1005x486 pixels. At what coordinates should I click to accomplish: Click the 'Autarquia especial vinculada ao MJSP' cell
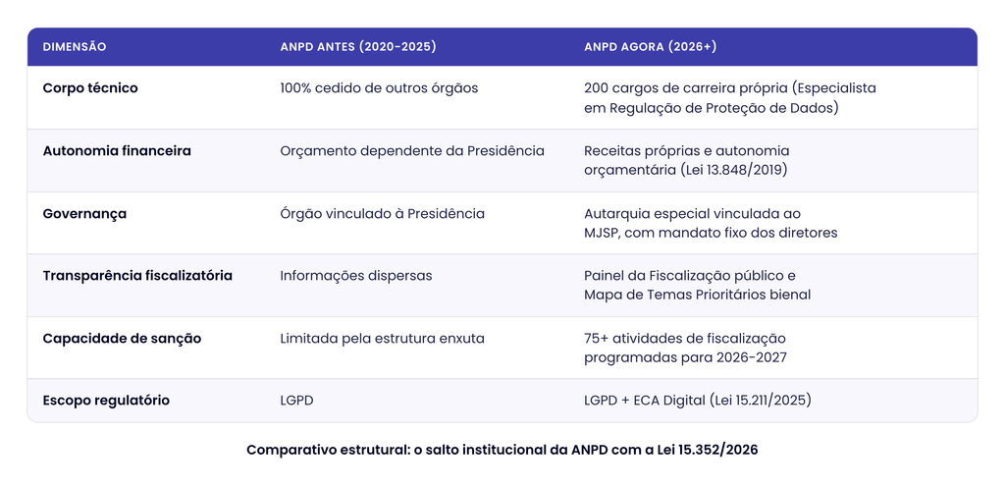coord(711,223)
